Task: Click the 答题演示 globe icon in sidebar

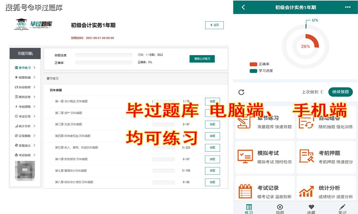Action: [x=16, y=145]
